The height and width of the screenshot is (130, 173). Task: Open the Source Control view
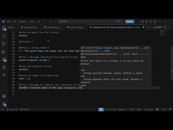coord(4,44)
